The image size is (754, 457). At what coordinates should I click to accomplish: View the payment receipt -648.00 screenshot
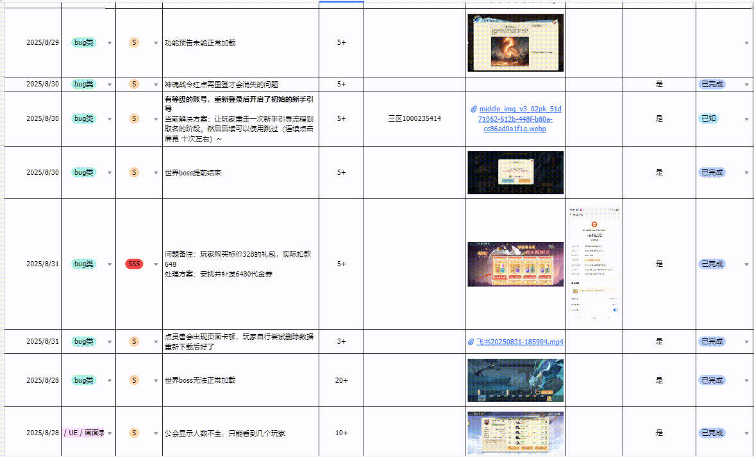tap(594, 264)
